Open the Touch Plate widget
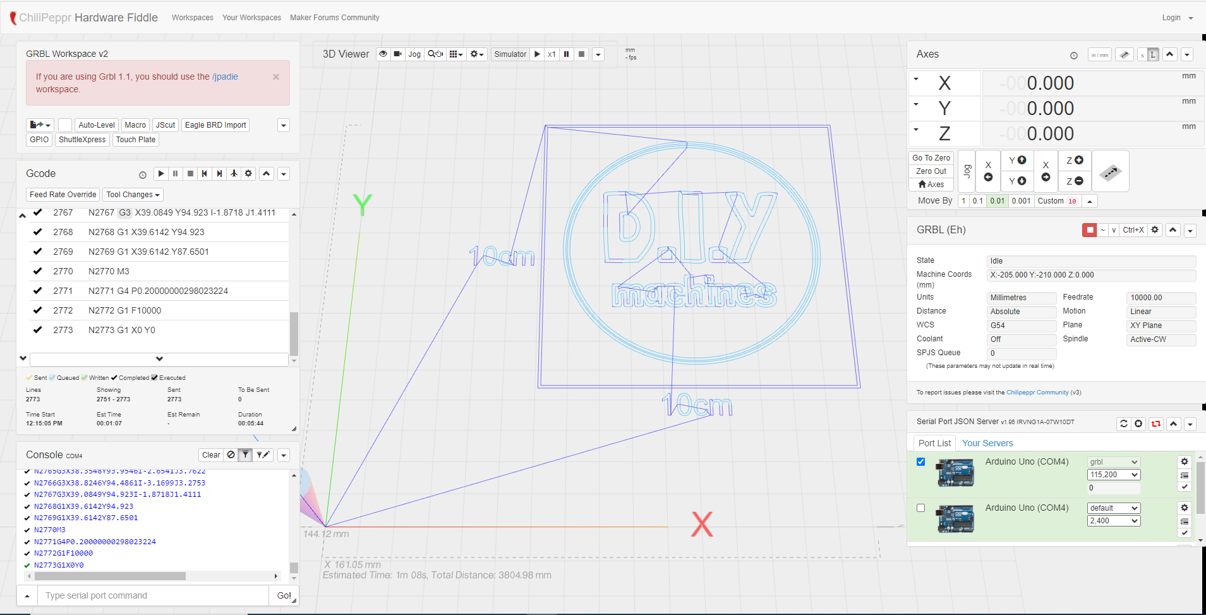1206x615 pixels. (x=136, y=140)
